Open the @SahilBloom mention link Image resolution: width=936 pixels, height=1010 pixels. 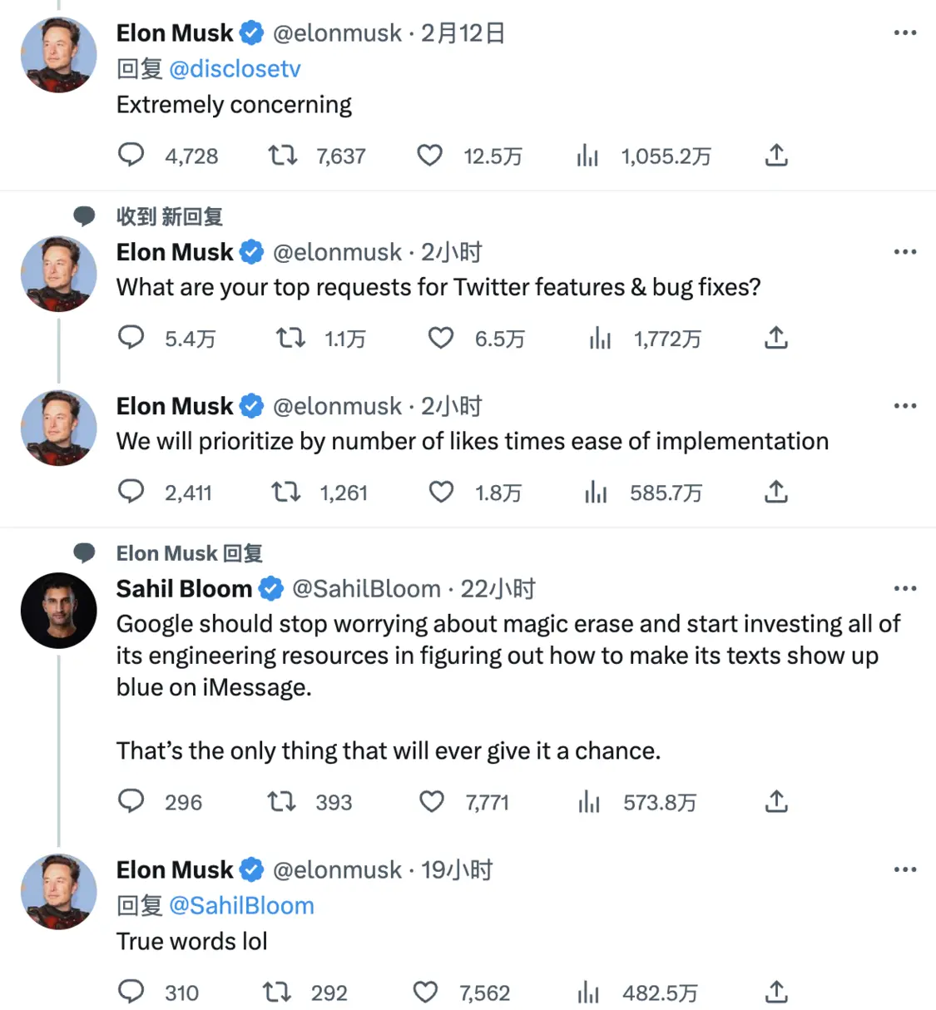click(241, 906)
